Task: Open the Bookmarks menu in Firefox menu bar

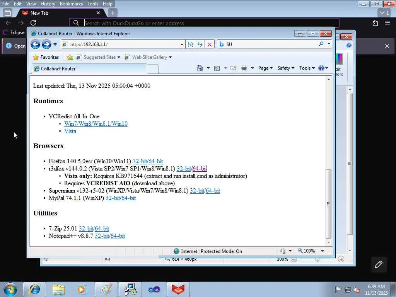Action: click(x=71, y=4)
